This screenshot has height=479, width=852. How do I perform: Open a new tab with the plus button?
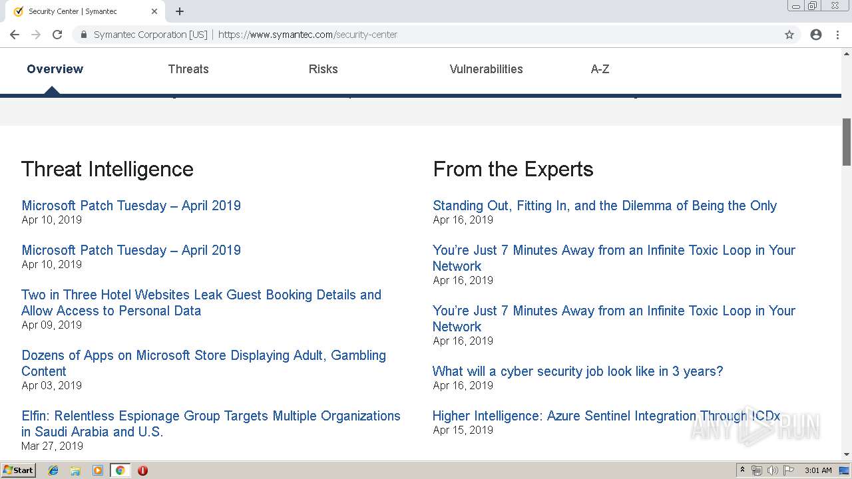(180, 11)
